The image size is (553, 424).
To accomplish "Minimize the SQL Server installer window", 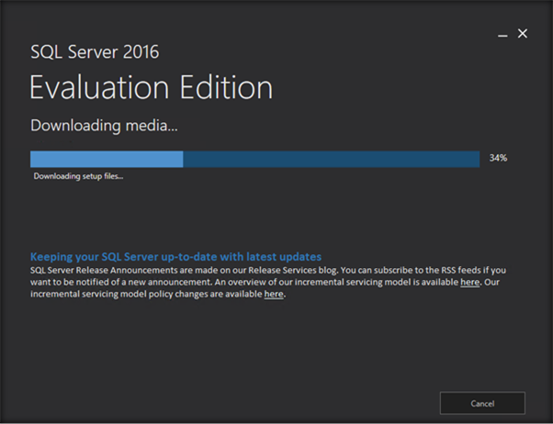I will [x=502, y=35].
